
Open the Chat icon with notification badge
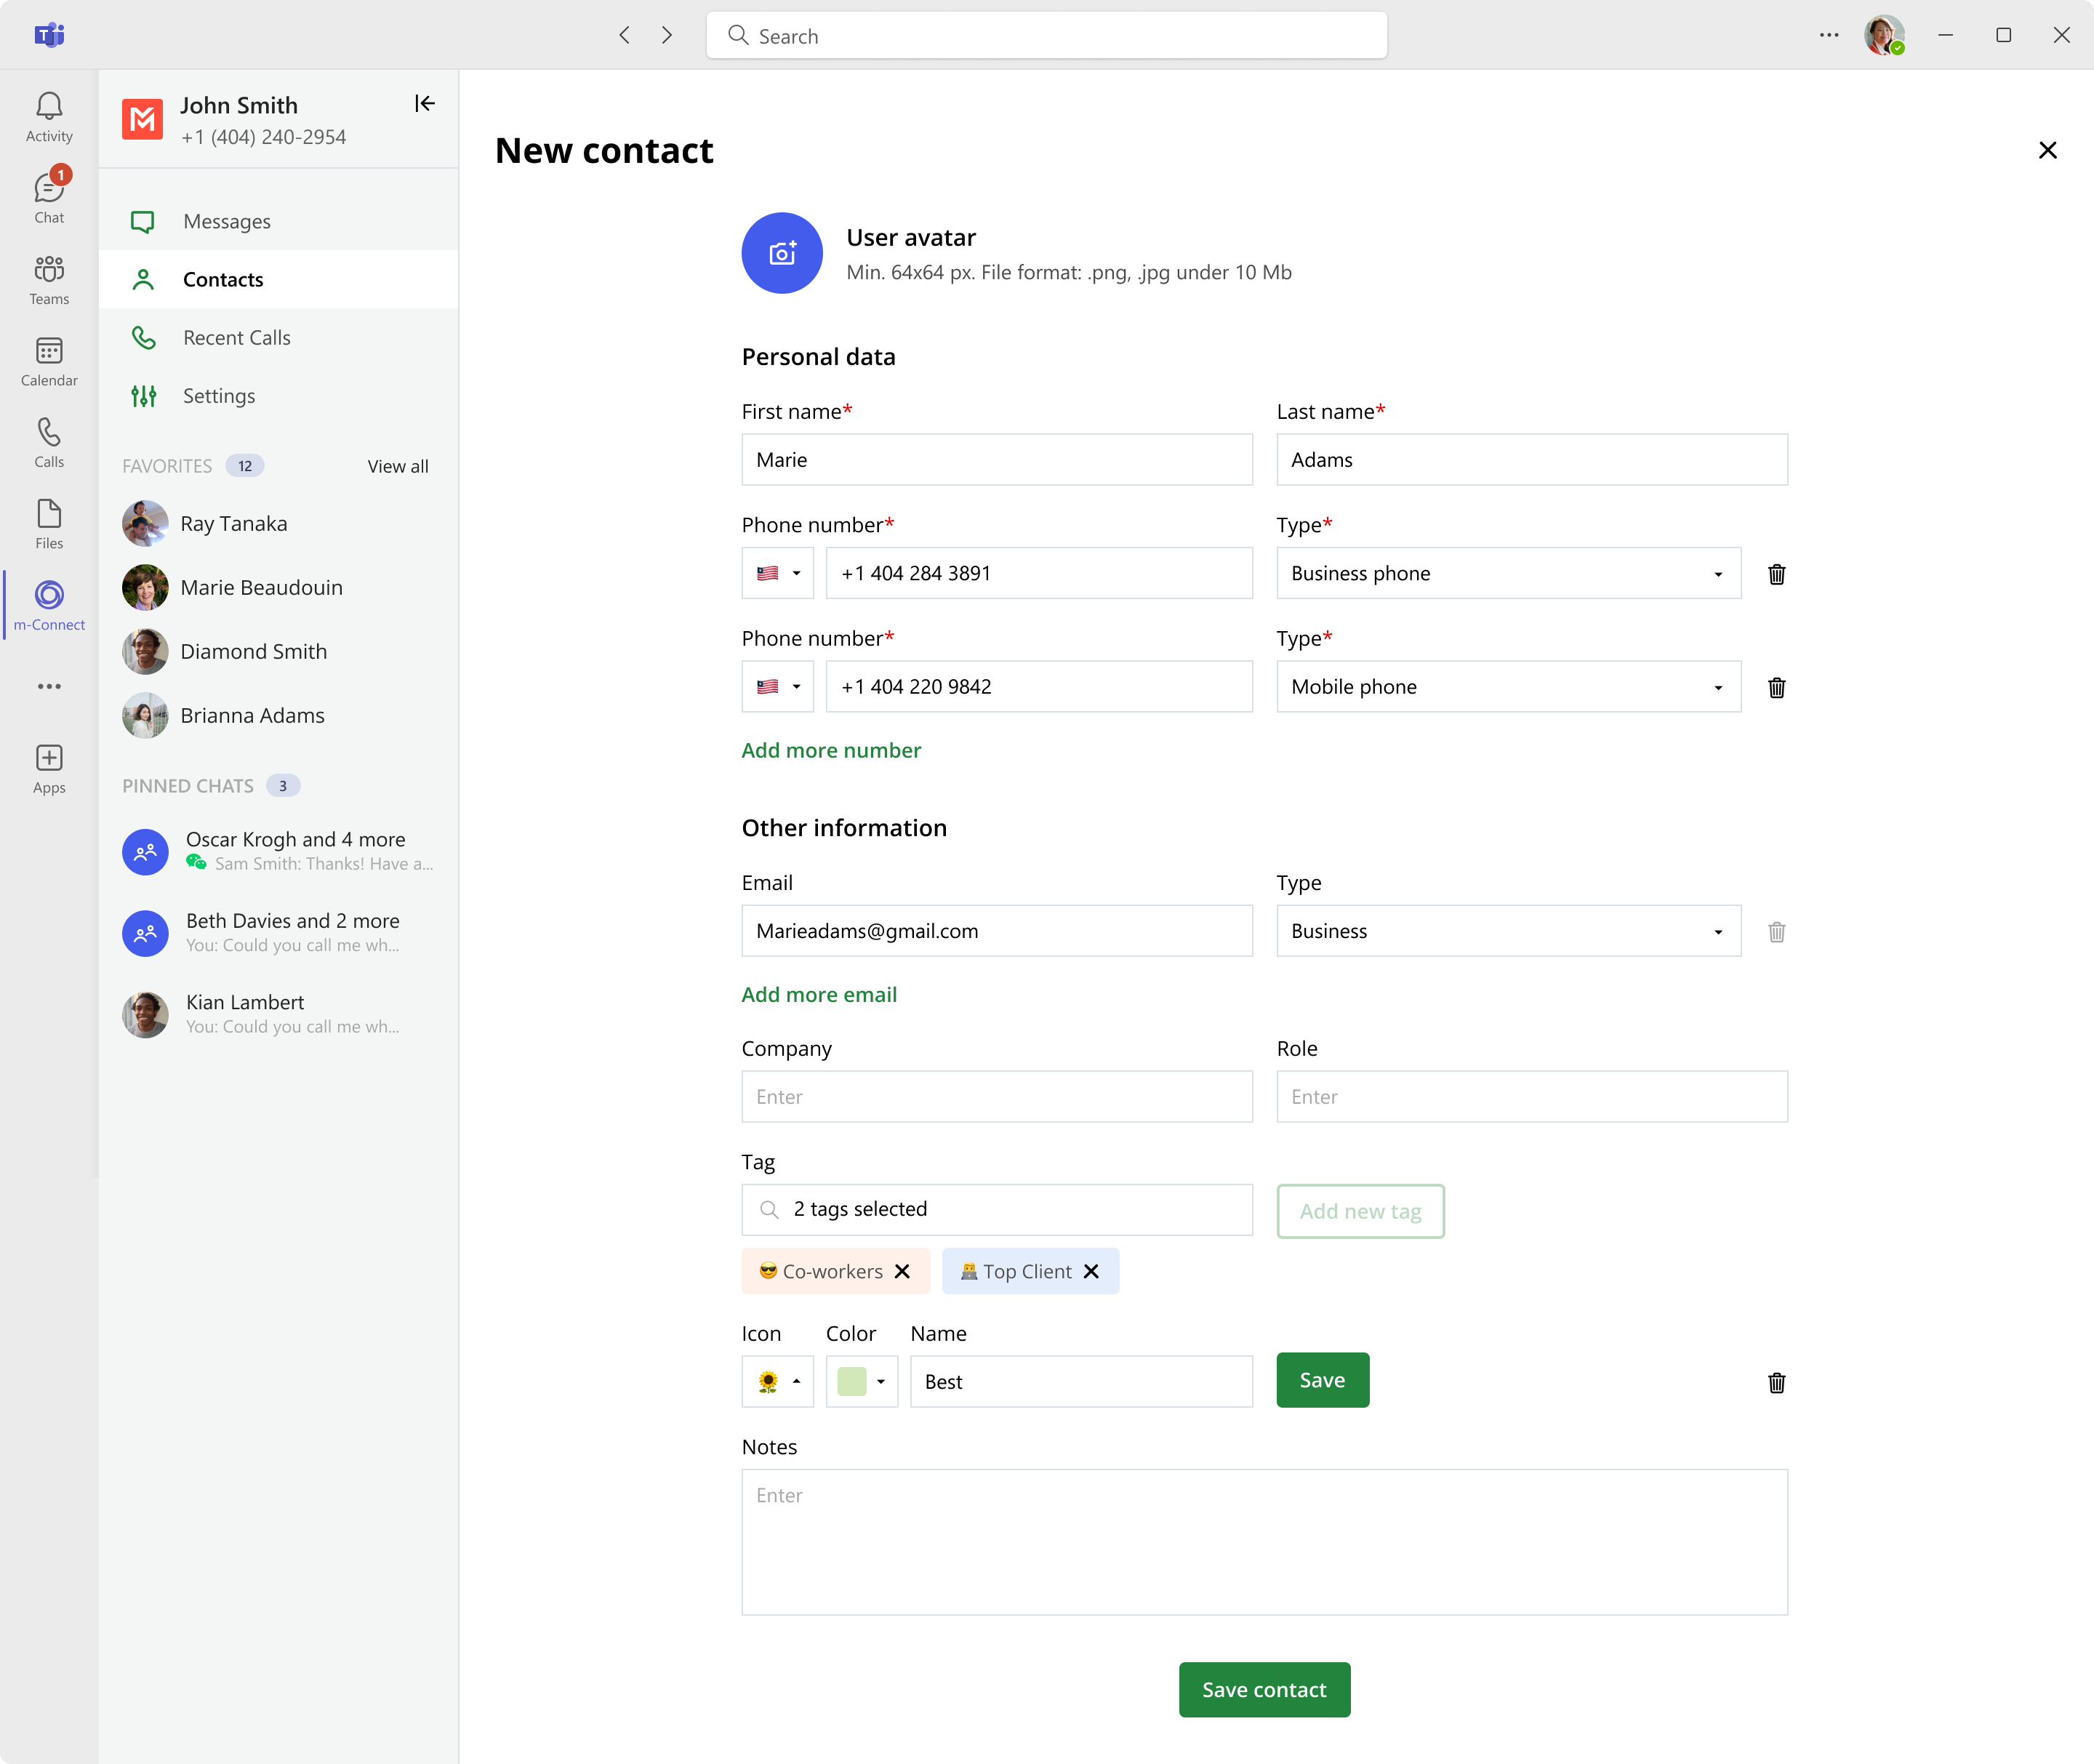click(48, 192)
